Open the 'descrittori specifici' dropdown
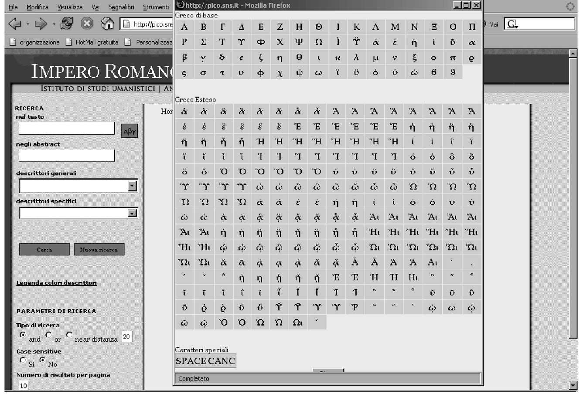 [x=133, y=213]
